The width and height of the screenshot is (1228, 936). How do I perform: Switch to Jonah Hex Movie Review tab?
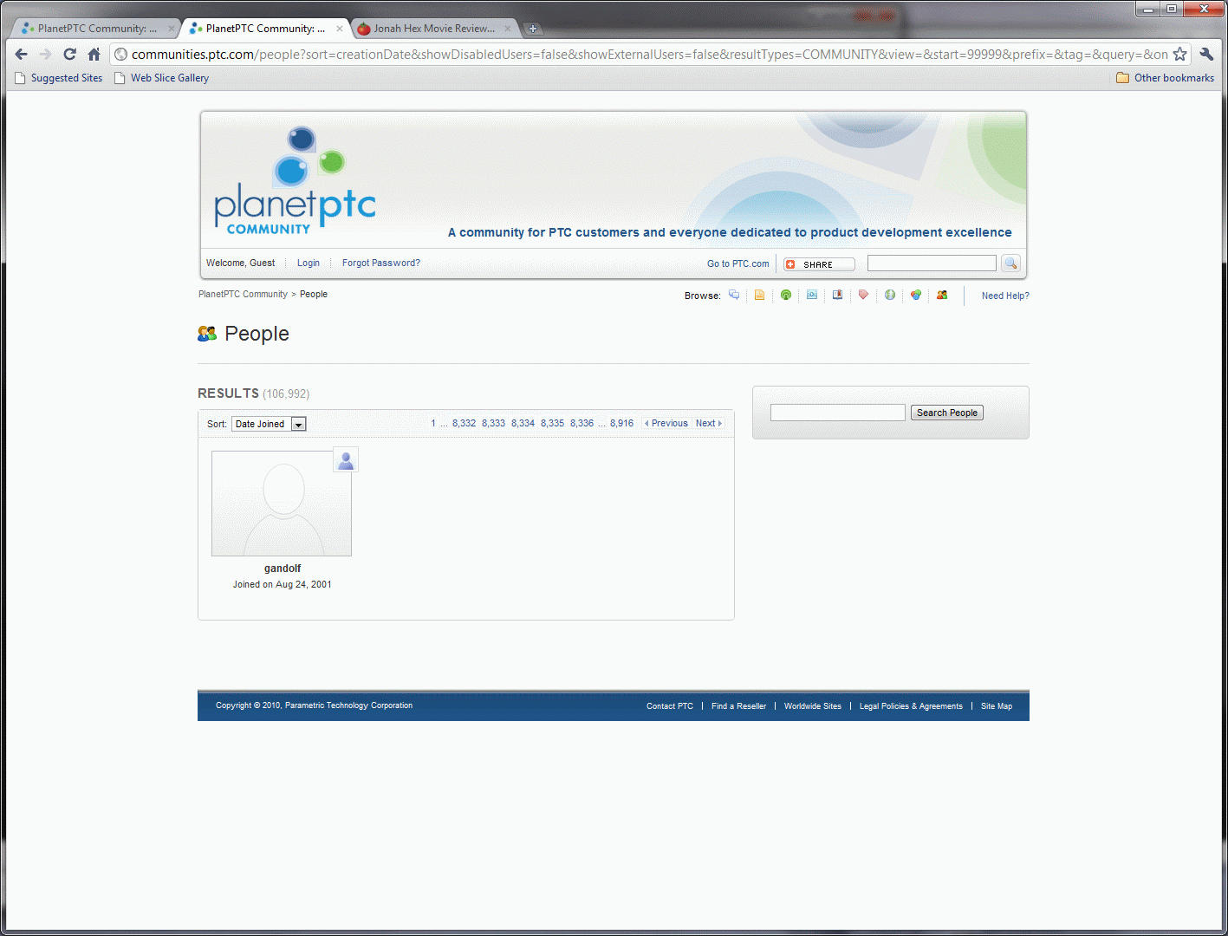[x=433, y=29]
